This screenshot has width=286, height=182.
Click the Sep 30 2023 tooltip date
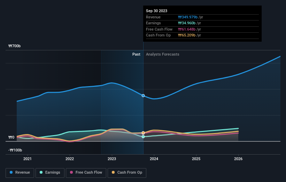point(156,11)
